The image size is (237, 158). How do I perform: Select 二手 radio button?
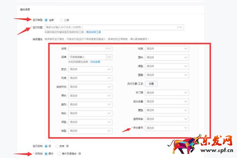point(61,20)
